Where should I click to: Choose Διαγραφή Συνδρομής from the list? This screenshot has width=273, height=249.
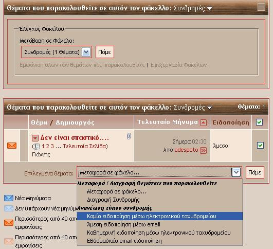(x=113, y=200)
